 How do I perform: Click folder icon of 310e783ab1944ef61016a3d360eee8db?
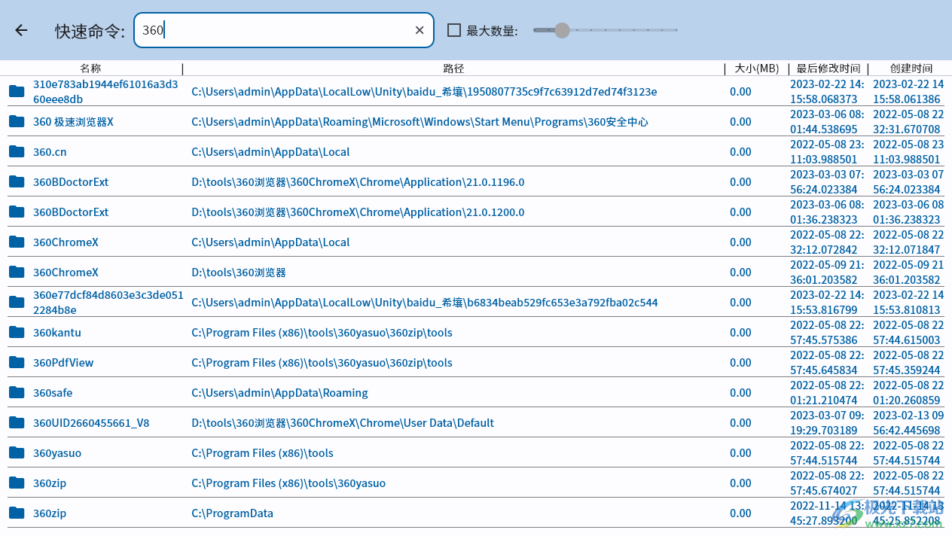17,91
